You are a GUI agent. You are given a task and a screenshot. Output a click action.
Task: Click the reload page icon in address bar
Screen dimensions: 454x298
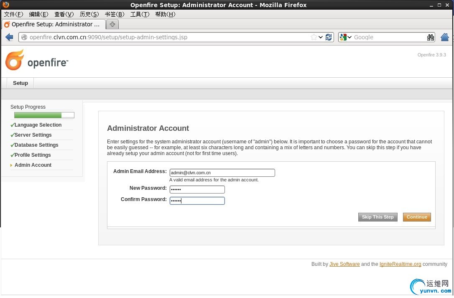[329, 37]
